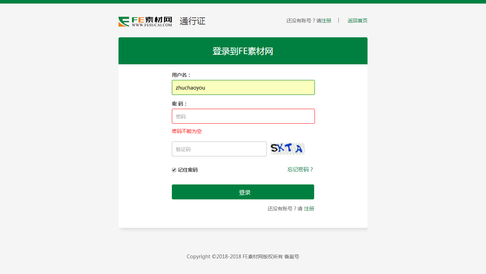Viewport: 486px width, 274px height.
Task: Open the 备案号 link in the footer
Action: 292,257
